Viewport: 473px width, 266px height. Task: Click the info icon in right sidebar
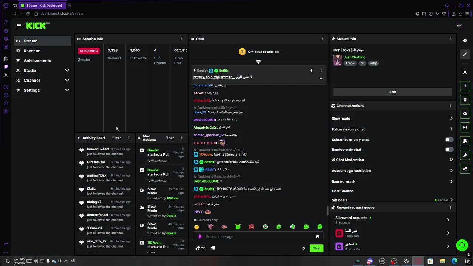(x=465, y=41)
